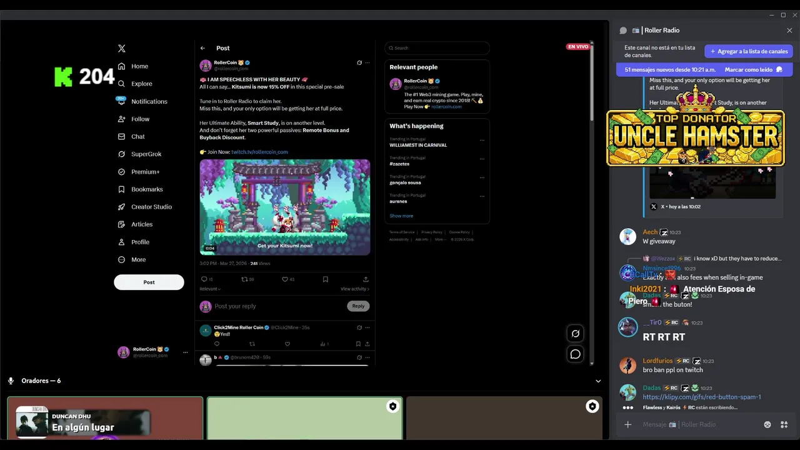
Task: Click the Oradores microphone icon
Action: coord(11,381)
